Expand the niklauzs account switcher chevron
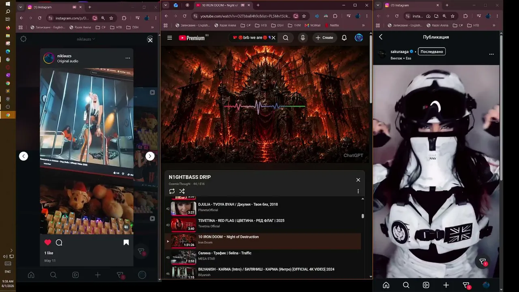The width and height of the screenshot is (519, 292). tap(94, 39)
